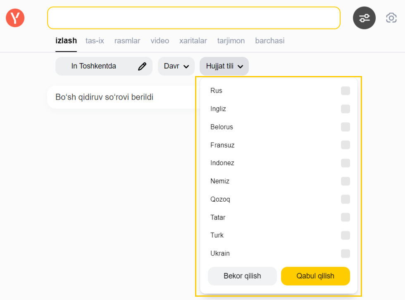Tick the Qozoq language checkbox
The image size is (405, 300).
click(x=345, y=199)
